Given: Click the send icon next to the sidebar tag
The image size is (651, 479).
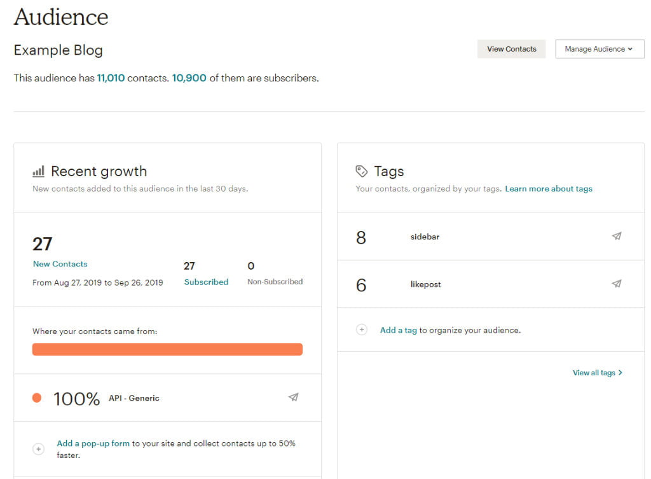Looking at the screenshot, I should pos(616,236).
